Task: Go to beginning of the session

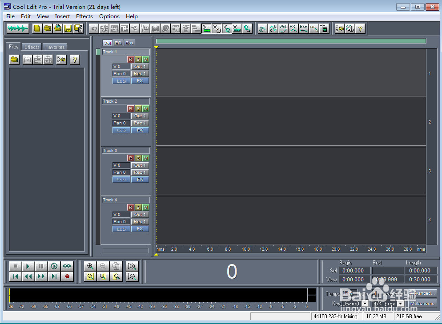Action: [x=16, y=276]
